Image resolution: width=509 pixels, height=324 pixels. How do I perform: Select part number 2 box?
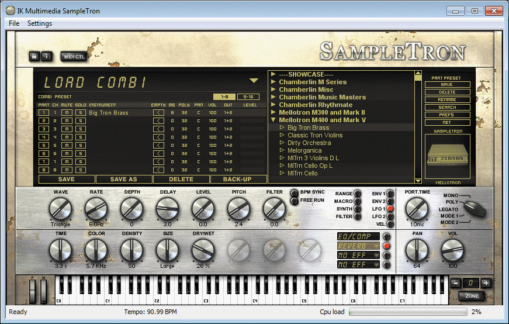43,121
